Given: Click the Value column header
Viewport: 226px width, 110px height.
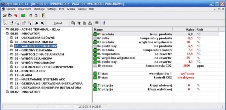Looking at the screenshot, I should [x=184, y=30].
